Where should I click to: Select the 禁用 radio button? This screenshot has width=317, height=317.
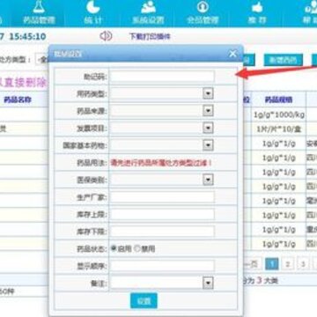136,248
